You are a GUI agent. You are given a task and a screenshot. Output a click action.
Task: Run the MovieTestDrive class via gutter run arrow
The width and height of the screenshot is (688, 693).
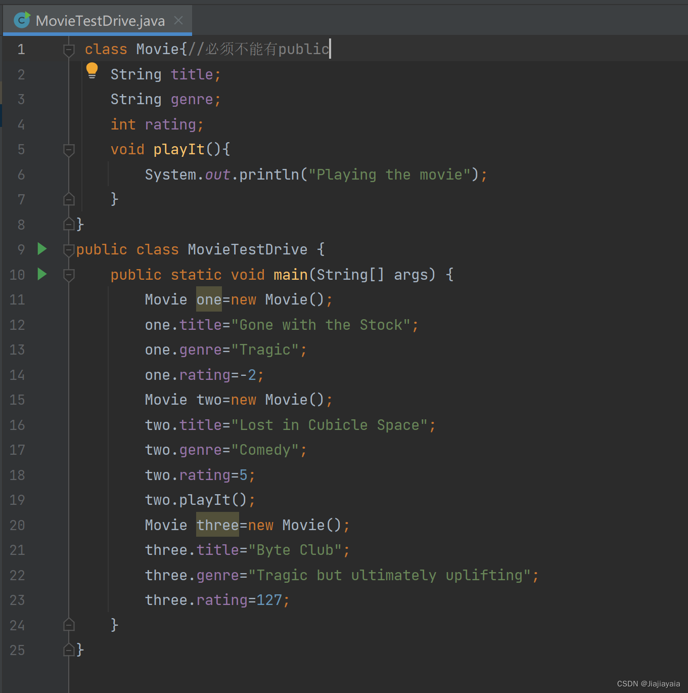pos(42,249)
